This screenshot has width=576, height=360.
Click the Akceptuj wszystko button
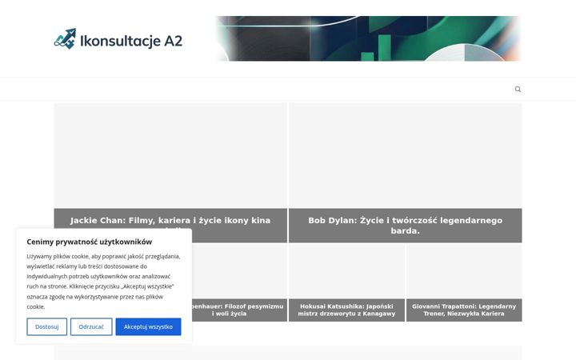tap(148, 327)
